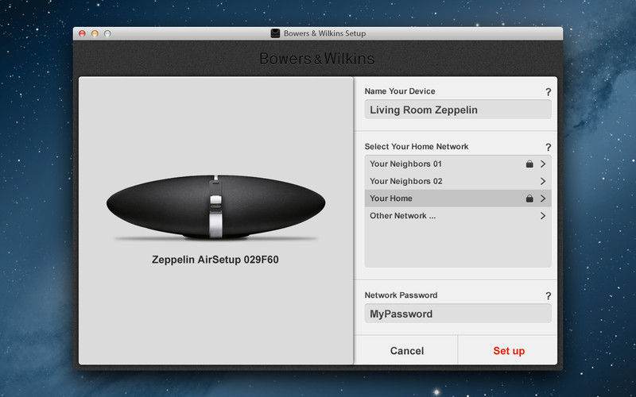Click the lock icon on Your Neighbors 01
The width and height of the screenshot is (636, 397).
[x=529, y=164]
